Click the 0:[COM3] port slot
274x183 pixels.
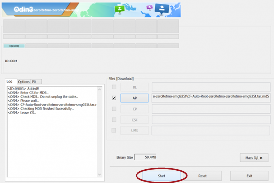point(14,46)
